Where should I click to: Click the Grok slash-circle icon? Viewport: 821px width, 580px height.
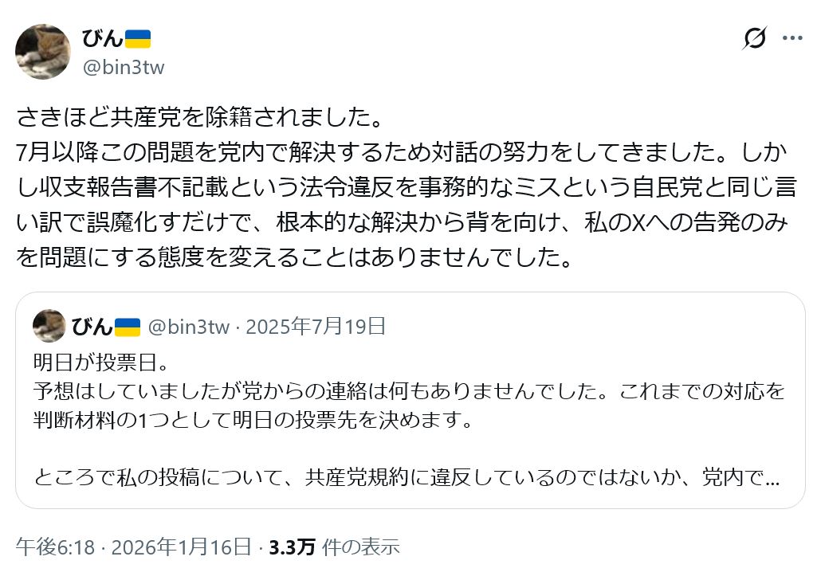[754, 38]
